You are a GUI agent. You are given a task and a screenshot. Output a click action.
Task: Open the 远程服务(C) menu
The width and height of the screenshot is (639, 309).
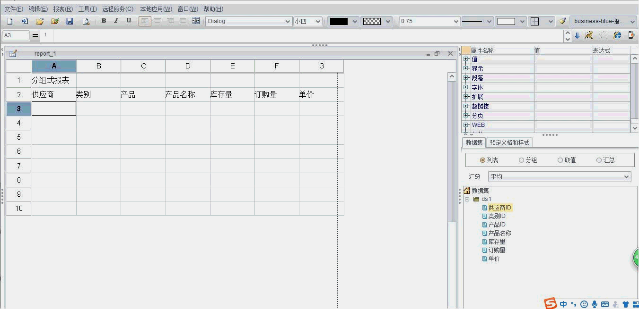[118, 9]
